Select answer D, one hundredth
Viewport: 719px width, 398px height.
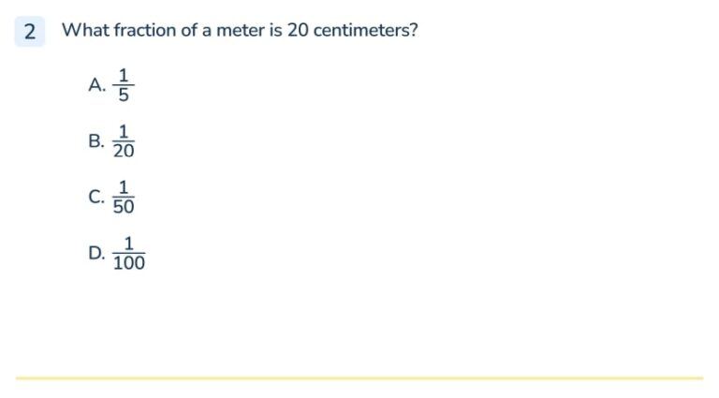pyautogui.click(x=117, y=253)
